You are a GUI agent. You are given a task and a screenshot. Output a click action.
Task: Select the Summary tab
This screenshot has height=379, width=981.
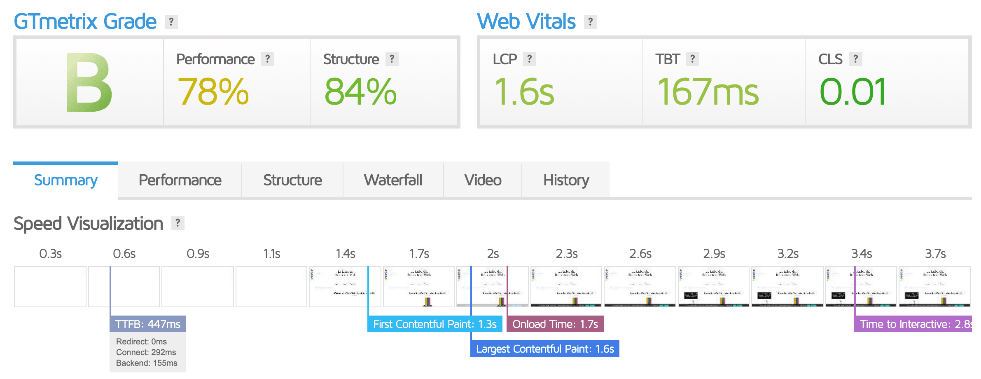pos(65,180)
